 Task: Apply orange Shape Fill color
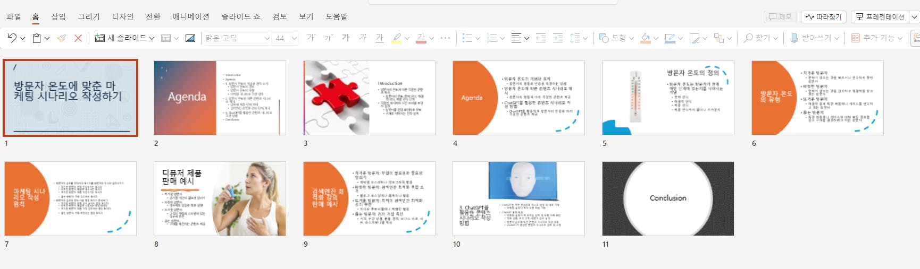point(646,38)
